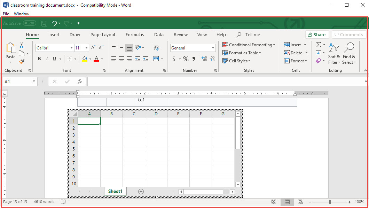Toggle the AutoSave switch

click(x=30, y=23)
